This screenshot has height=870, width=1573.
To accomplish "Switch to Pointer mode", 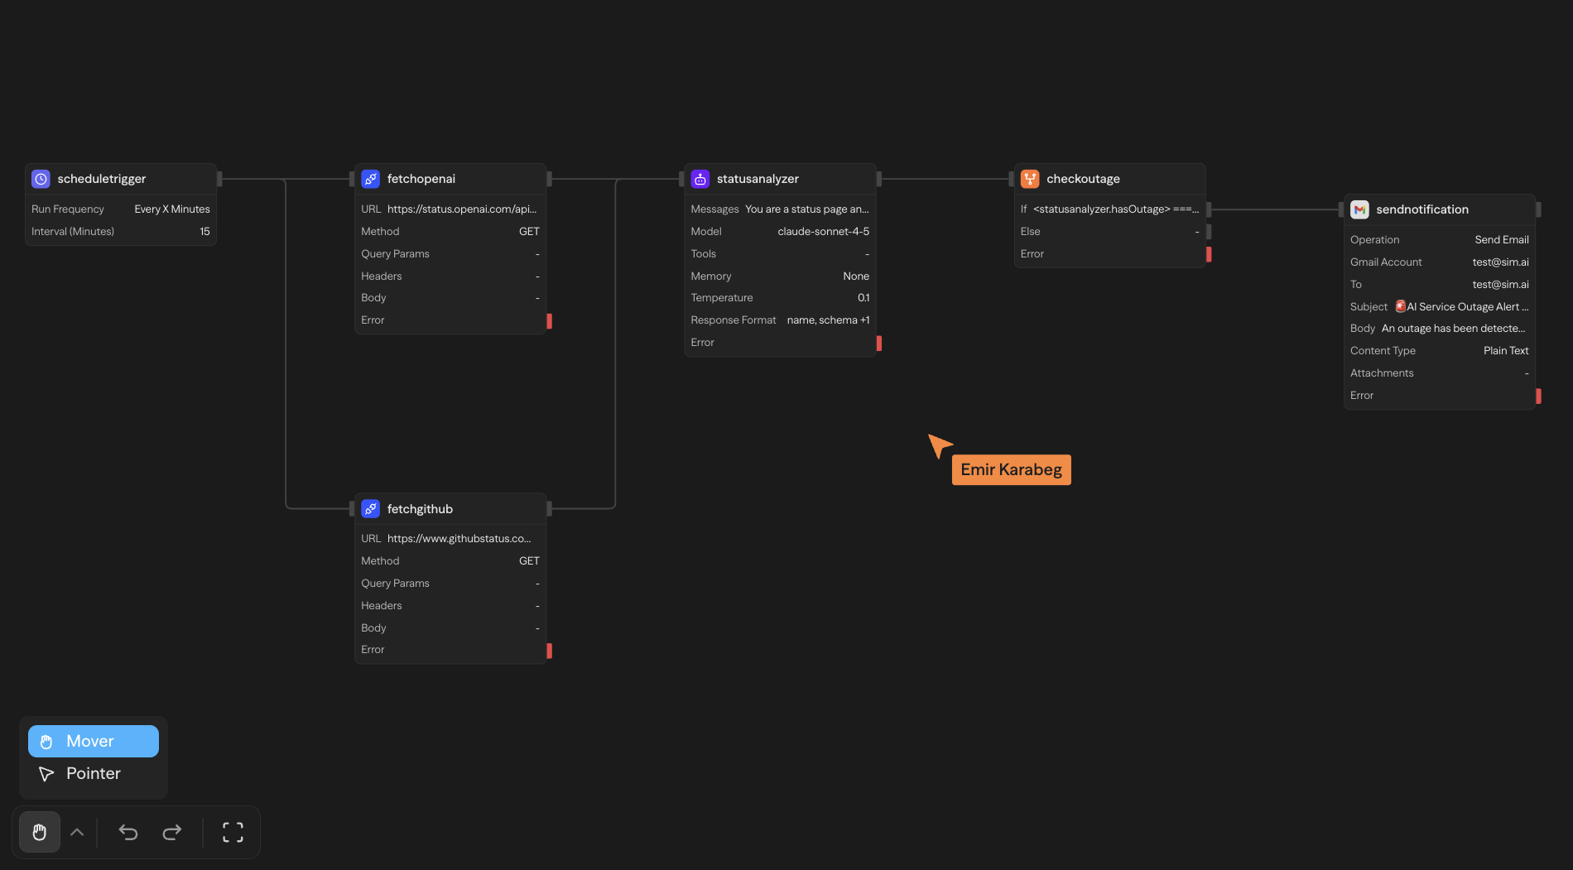I will [93, 773].
